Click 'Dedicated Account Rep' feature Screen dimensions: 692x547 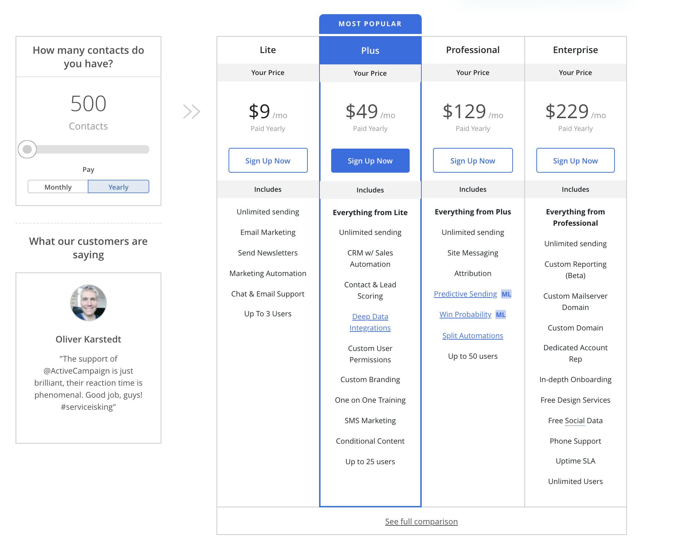[x=575, y=353]
